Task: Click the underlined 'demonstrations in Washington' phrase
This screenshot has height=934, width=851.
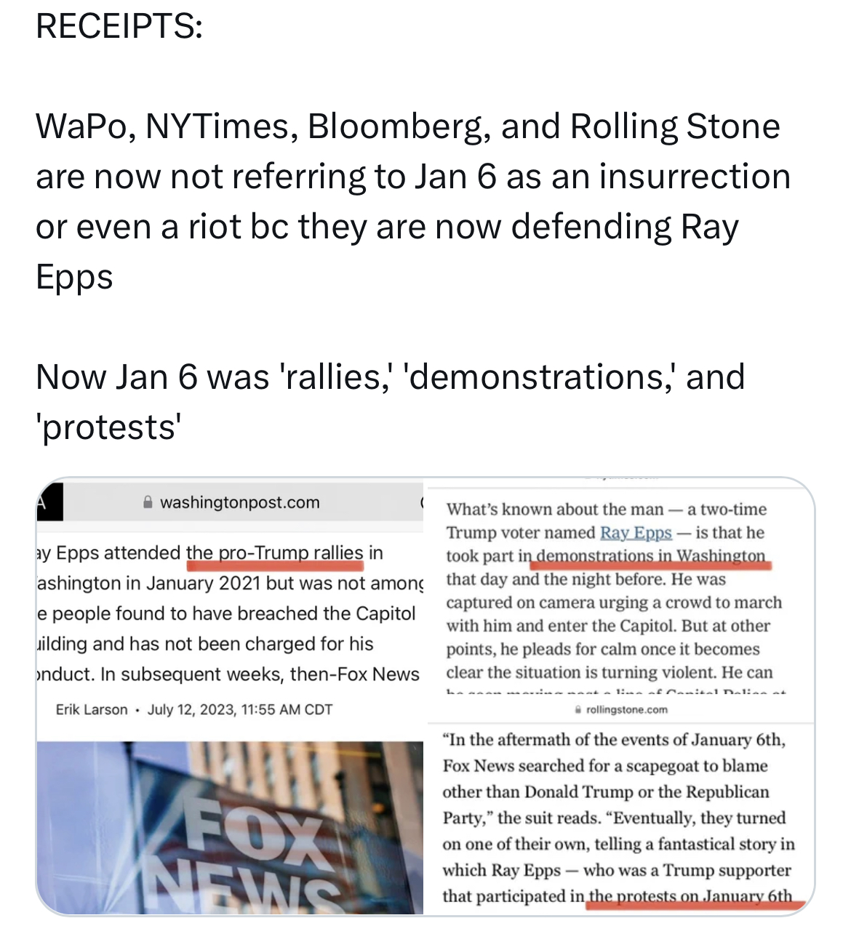Action: pos(651,556)
